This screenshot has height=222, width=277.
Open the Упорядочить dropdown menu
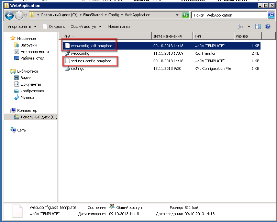[22, 27]
